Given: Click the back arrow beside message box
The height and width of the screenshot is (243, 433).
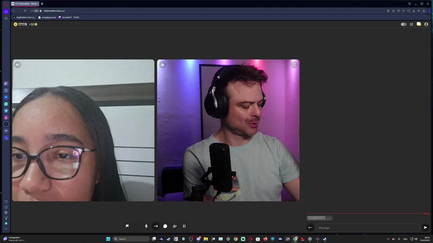Looking at the screenshot, I should coord(310,227).
